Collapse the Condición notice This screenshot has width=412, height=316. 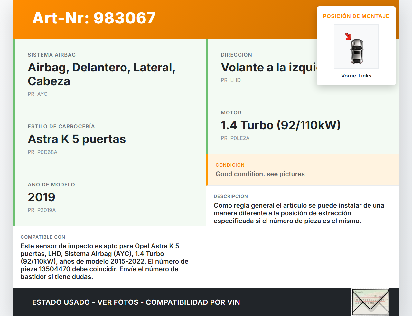pos(303,170)
